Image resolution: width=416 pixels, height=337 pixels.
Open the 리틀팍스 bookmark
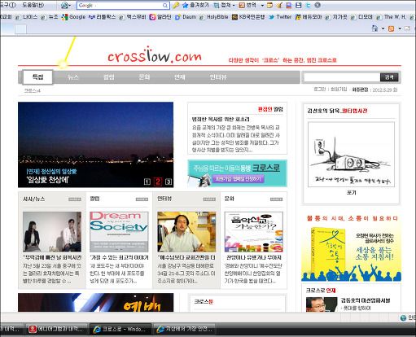coord(102,17)
